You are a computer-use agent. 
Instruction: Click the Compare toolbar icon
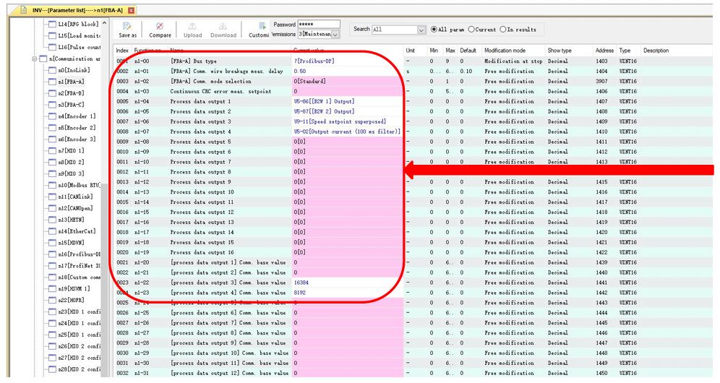160,25
